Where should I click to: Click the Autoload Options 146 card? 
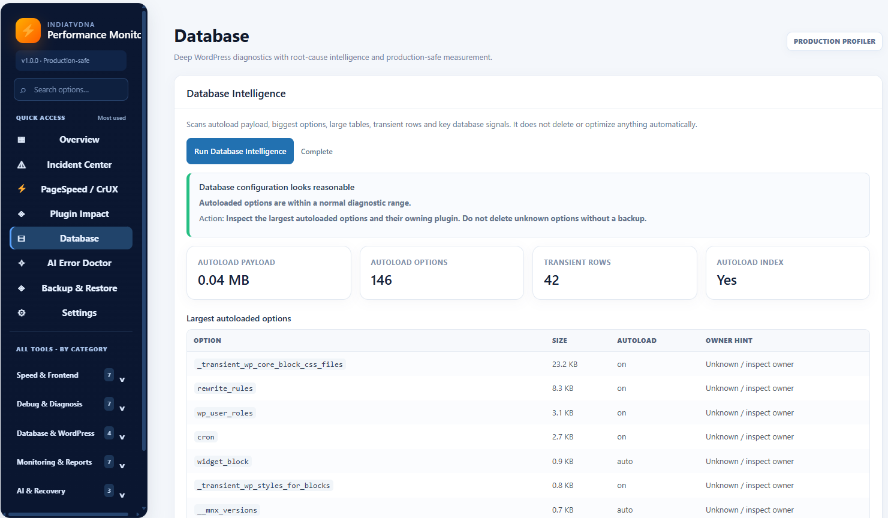442,273
